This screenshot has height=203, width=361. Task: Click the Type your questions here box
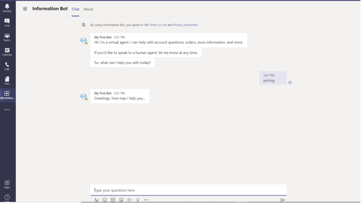coord(188,190)
